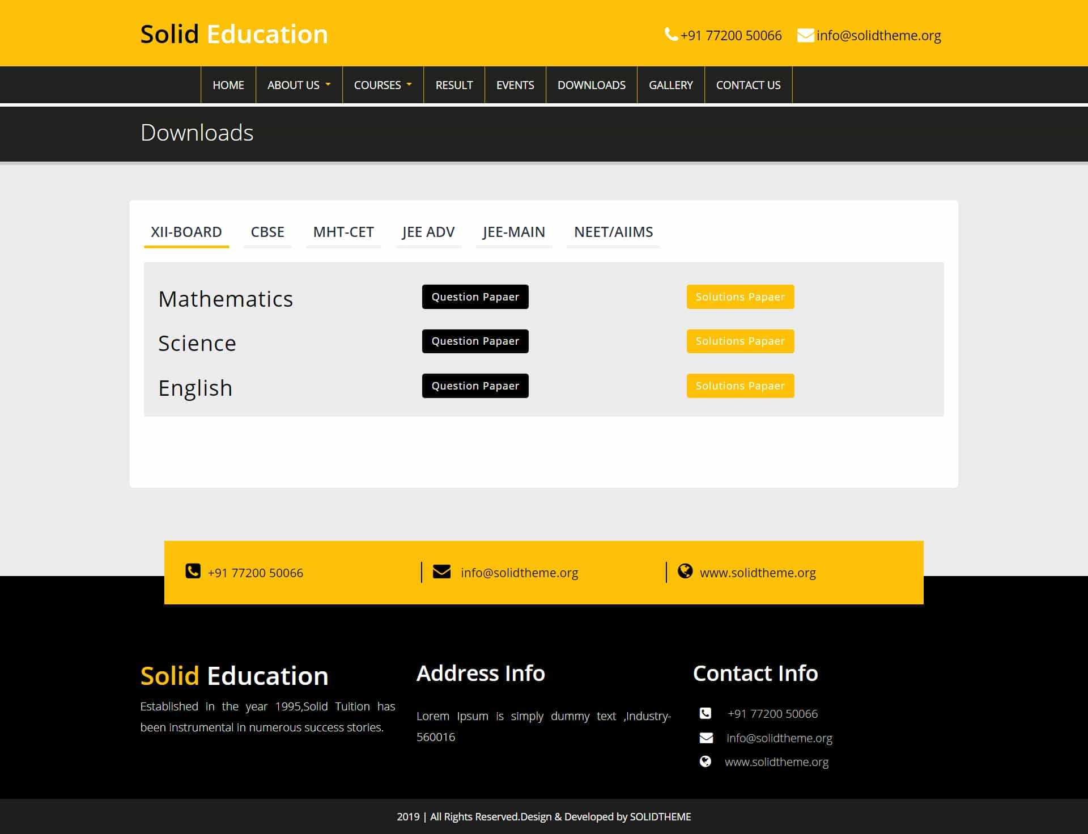Open the Gallery menu item
1088x834 pixels.
671,85
